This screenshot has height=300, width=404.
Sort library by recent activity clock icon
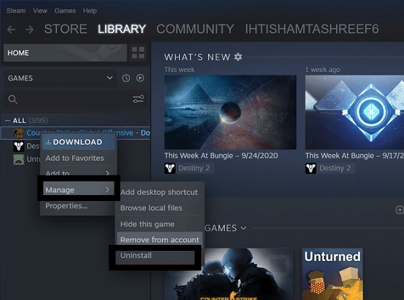click(126, 78)
